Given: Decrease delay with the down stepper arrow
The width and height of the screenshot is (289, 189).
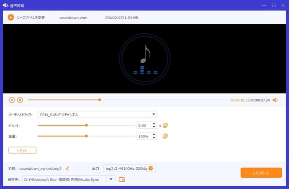Looking at the screenshot, I should pos(154,127).
